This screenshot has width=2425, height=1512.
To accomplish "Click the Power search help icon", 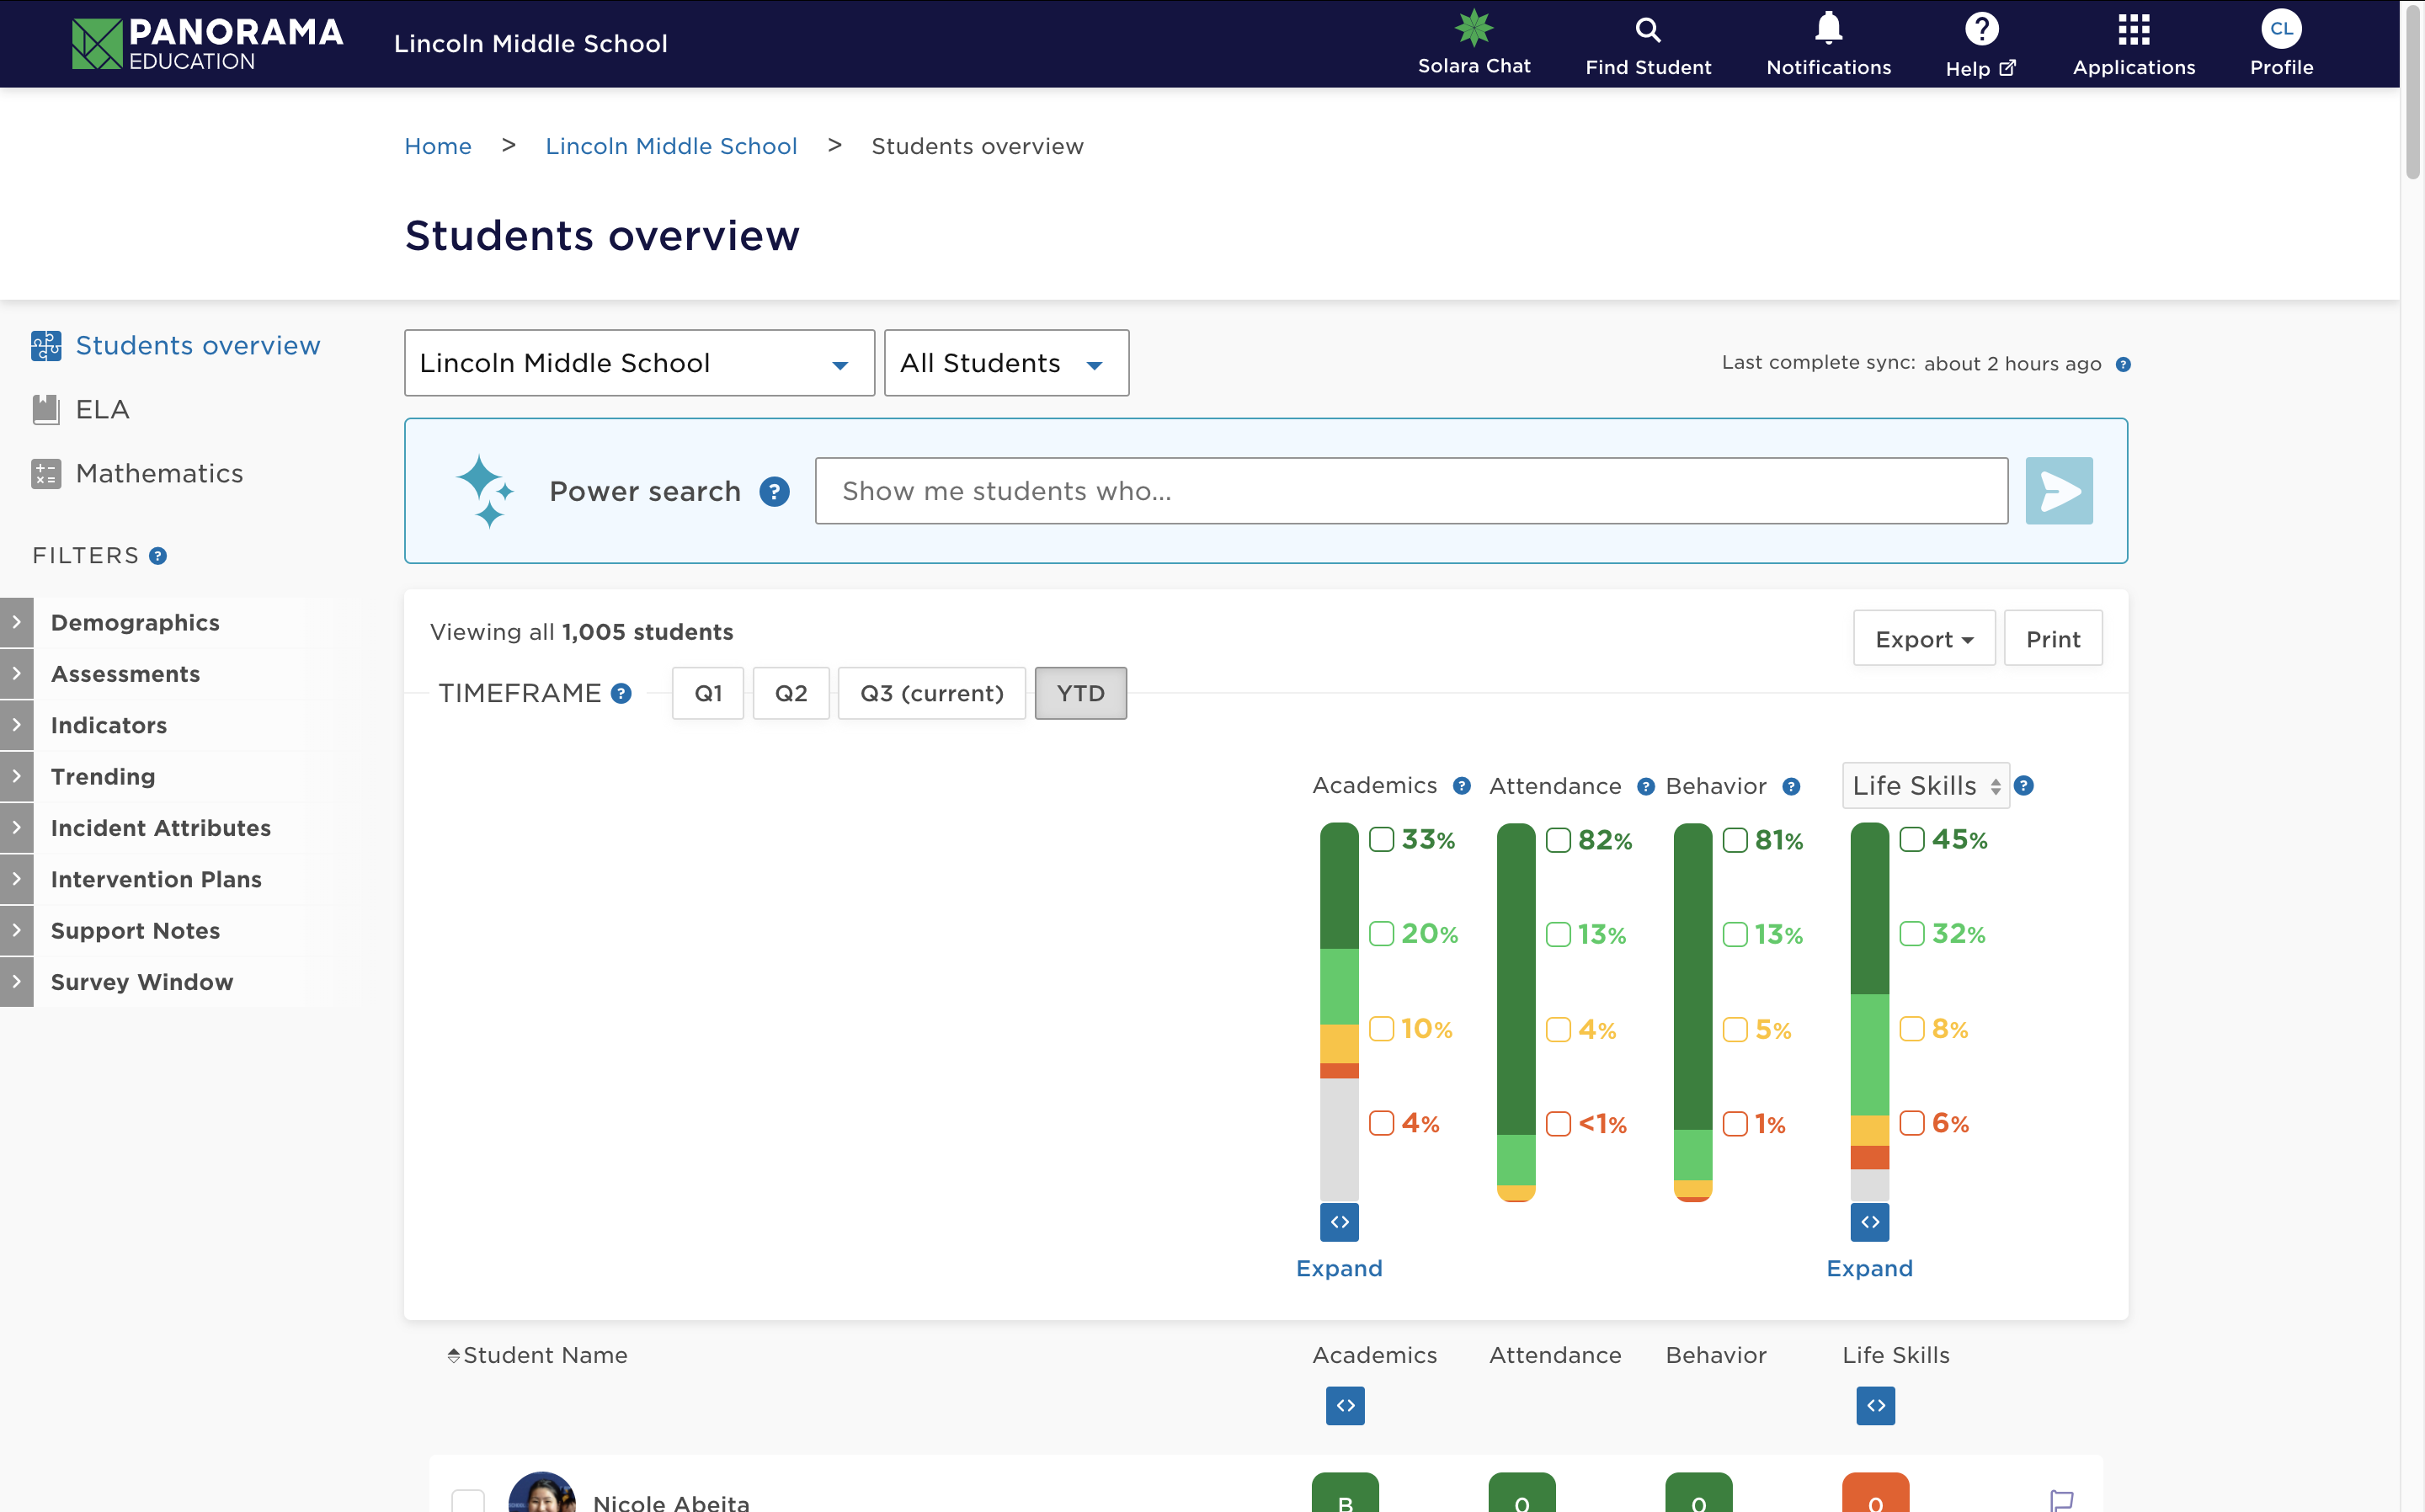I will 774,492.
